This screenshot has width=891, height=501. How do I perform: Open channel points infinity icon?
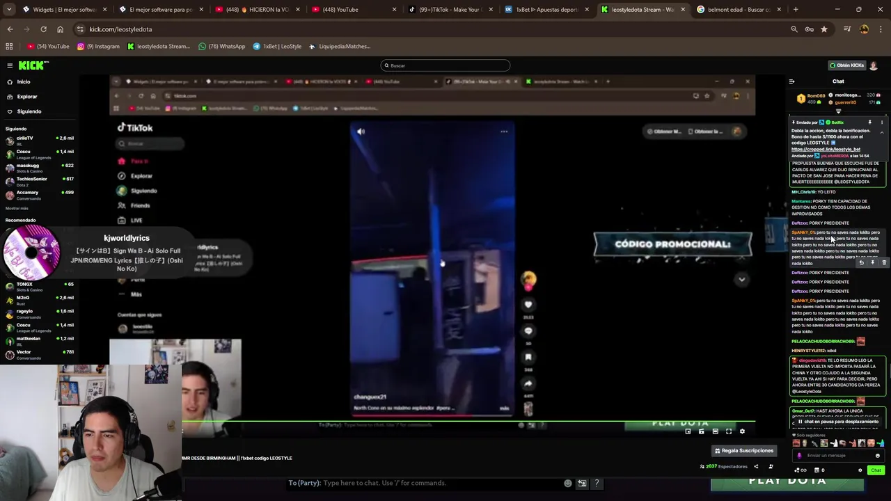click(x=801, y=470)
